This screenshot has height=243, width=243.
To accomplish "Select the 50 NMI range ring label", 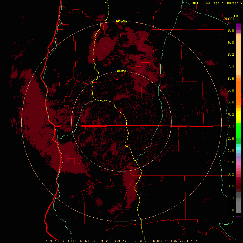I will [121, 71].
